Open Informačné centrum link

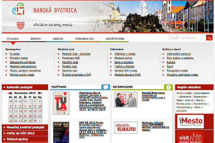pos(179,54)
